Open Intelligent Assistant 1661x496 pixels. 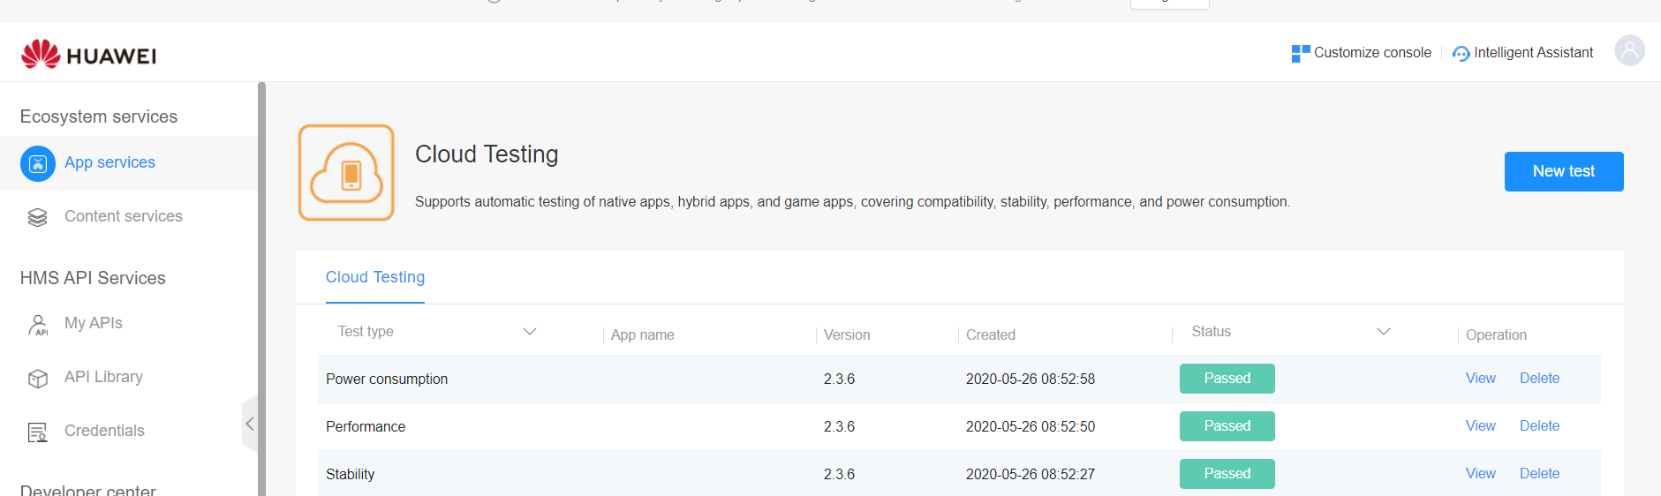click(x=1533, y=53)
